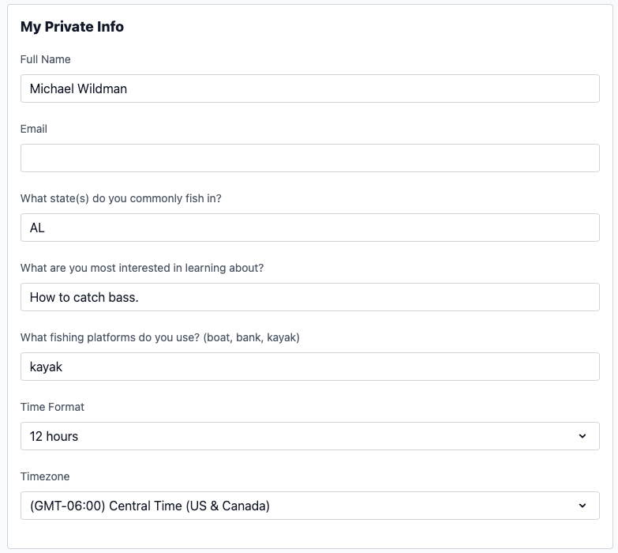Screen dimensions: 618x553
Task: Expand the Timezone select box
Action: (x=309, y=506)
